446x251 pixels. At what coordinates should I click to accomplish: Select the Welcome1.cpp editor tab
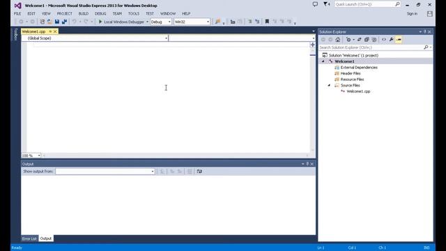click(x=33, y=31)
